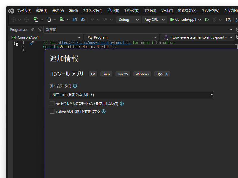This screenshot has width=238, height=178.
Task: Click the Navigate Backward arrow icon
Action: coord(13,20)
